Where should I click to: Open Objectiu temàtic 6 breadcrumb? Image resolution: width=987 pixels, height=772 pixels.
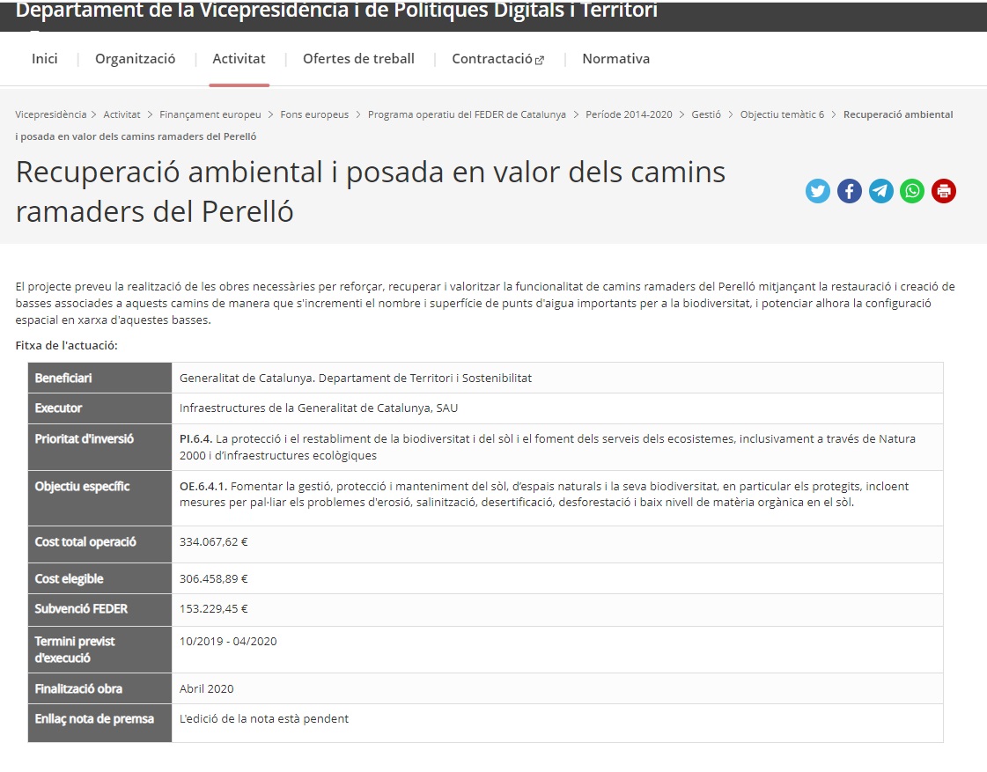(783, 114)
